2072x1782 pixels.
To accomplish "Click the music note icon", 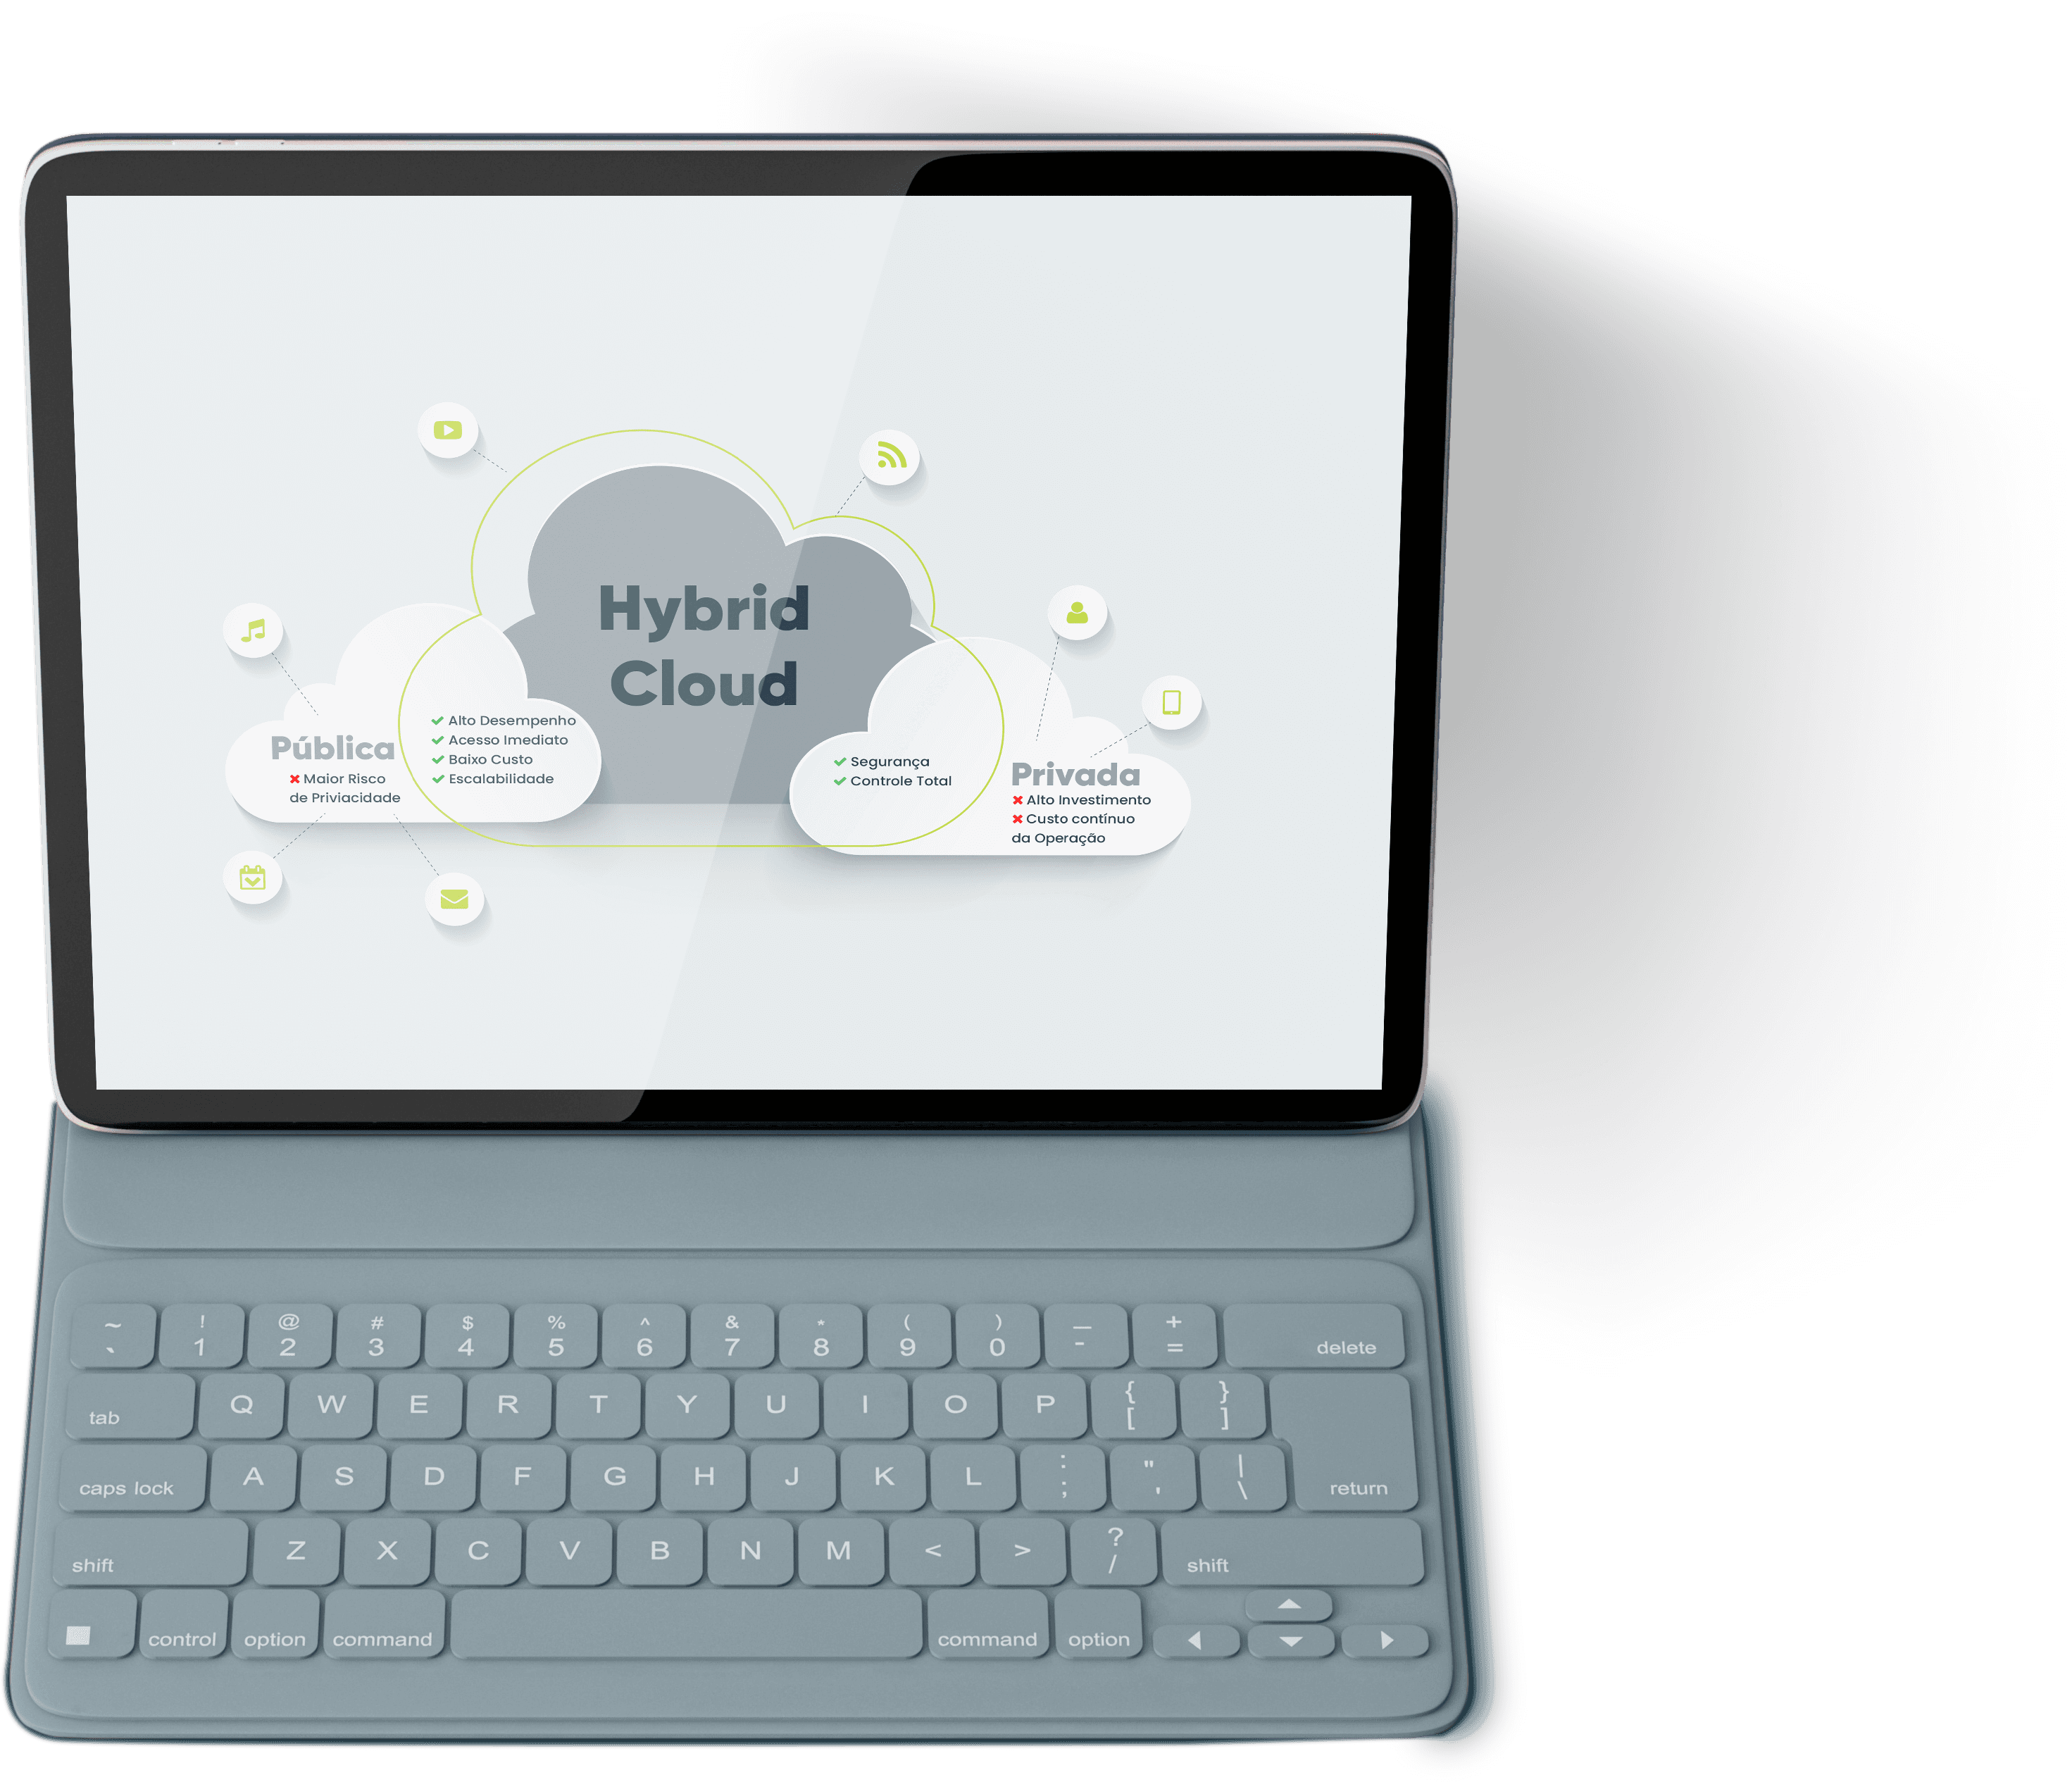I will coord(249,631).
